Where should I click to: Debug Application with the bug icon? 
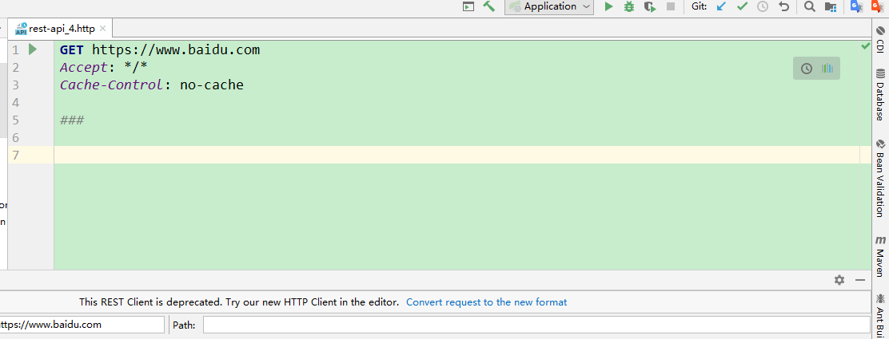628,7
